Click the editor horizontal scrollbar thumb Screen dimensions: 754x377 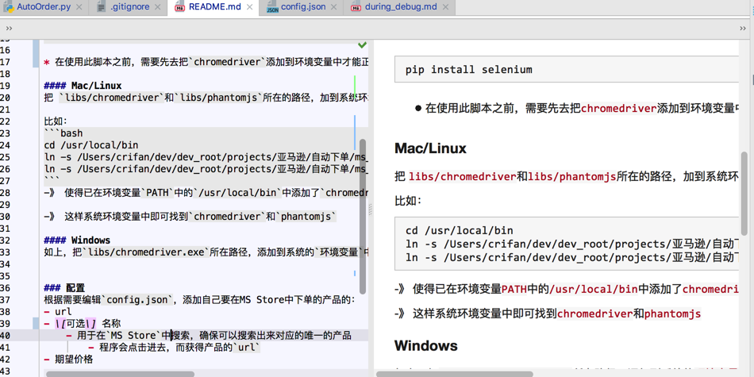120,374
